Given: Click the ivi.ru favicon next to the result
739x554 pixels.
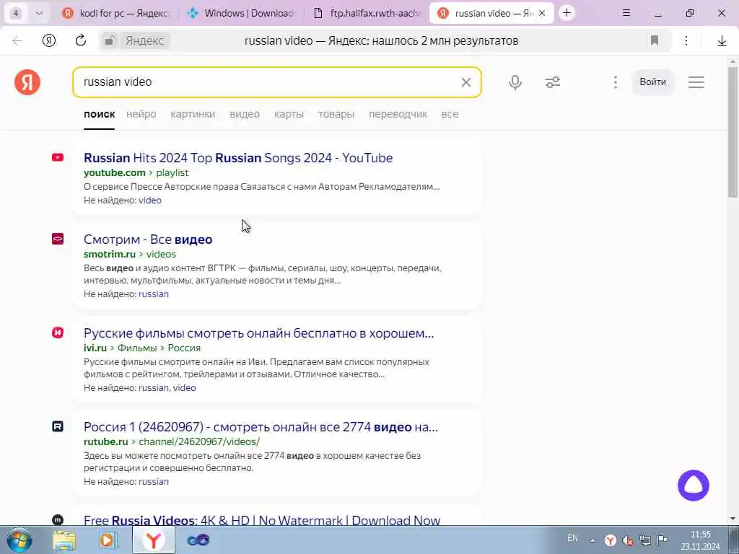Looking at the screenshot, I should click(x=58, y=333).
